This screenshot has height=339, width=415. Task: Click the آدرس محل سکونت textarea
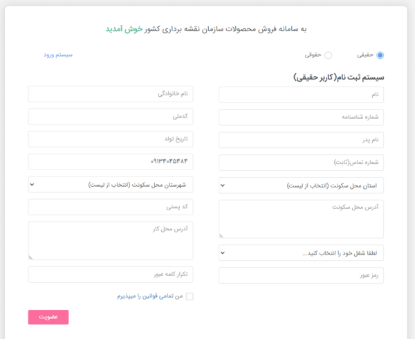click(301, 219)
